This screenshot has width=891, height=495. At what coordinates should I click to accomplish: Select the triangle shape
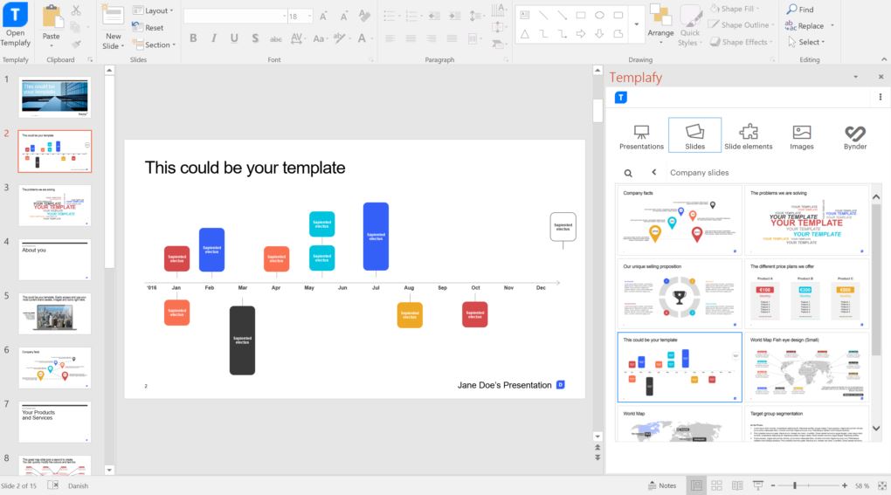[x=524, y=34]
